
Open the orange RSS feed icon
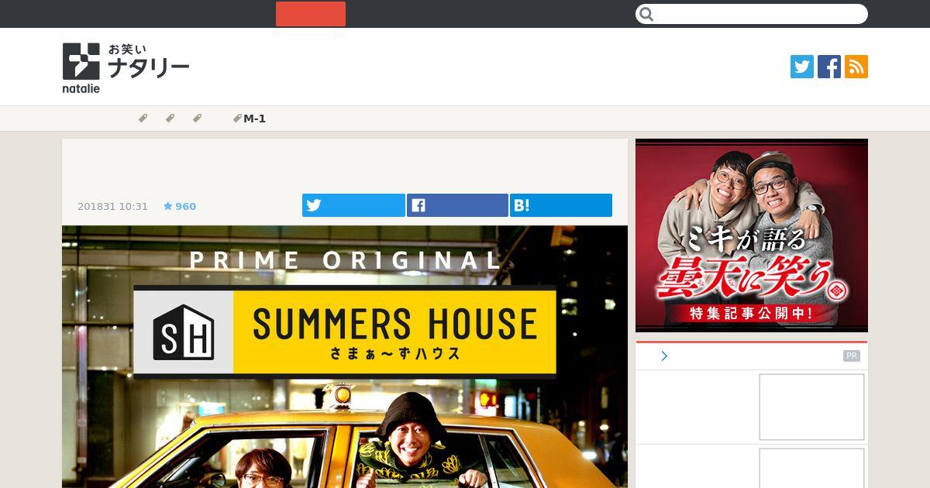856,67
